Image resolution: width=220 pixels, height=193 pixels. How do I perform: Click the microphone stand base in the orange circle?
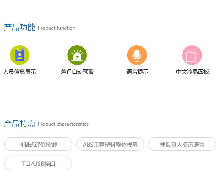137,61
